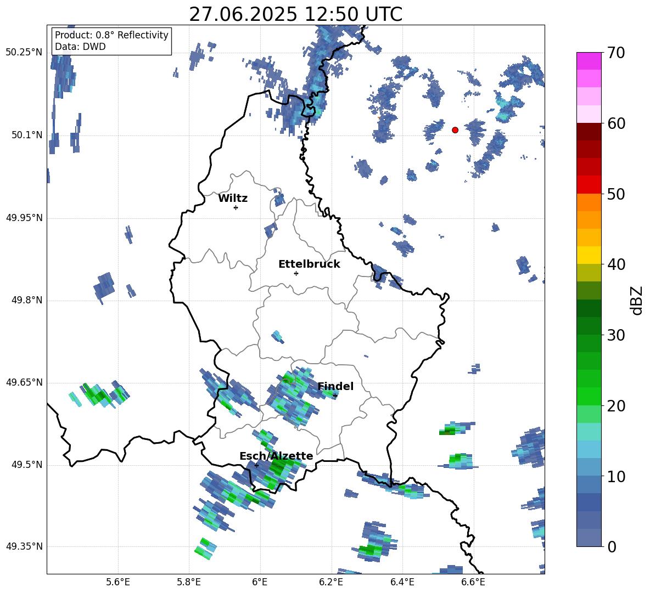Click the yellow colorbar segment at 40

point(589,255)
